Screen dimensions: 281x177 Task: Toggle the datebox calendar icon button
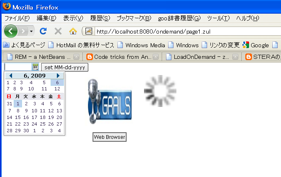pos(35,67)
